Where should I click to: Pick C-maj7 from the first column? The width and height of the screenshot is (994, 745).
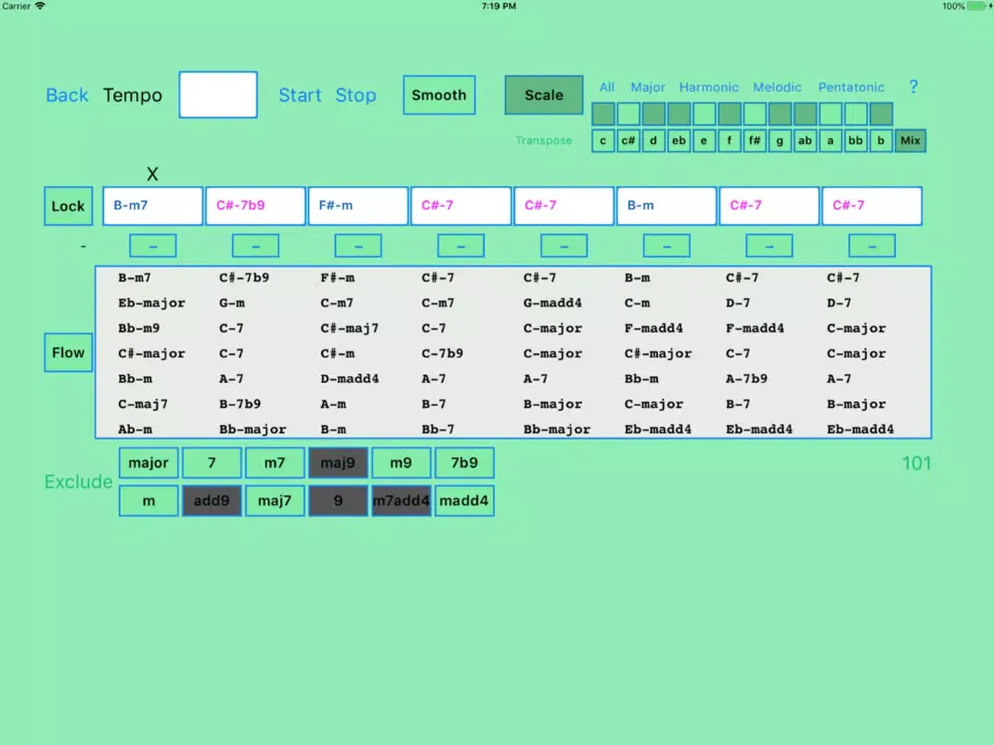tap(143, 404)
